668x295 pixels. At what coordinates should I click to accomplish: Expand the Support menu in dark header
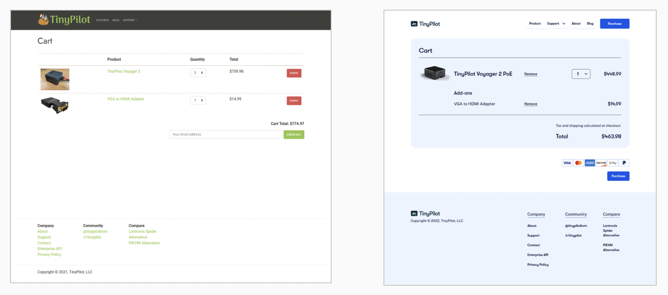point(130,20)
